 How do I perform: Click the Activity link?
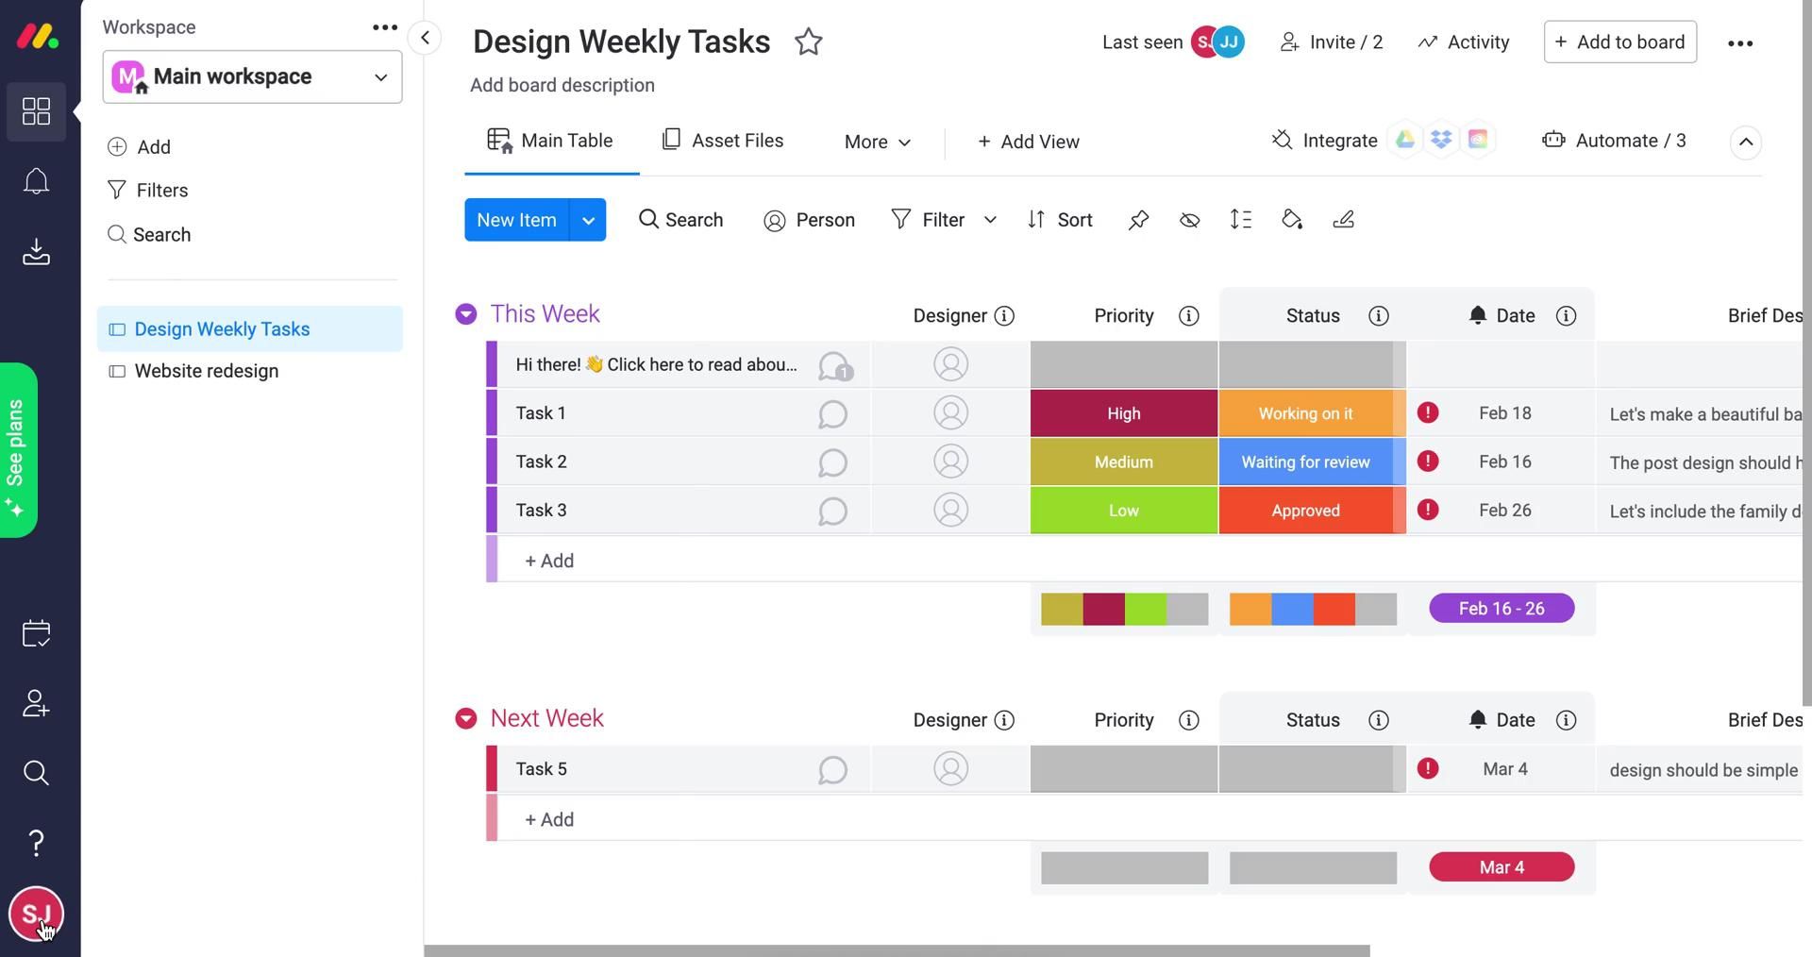click(x=1464, y=42)
